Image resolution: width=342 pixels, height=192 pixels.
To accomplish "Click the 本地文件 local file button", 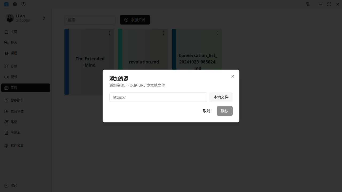I will pyautogui.click(x=221, y=97).
